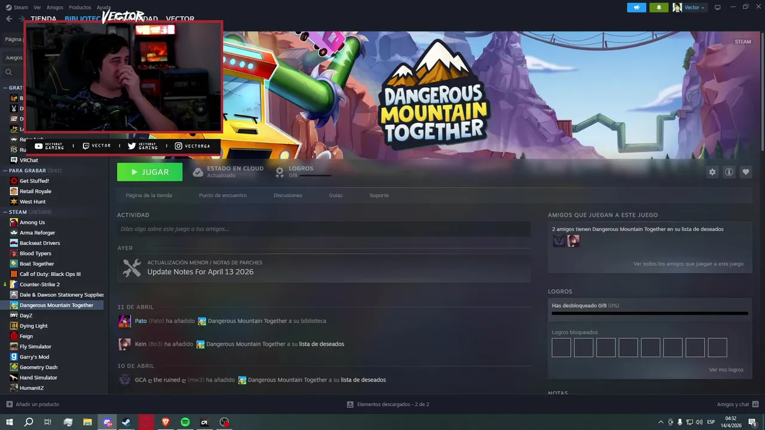The width and height of the screenshot is (765, 430).
Task: Click the Blood Typers game icon
Action: coord(14,253)
